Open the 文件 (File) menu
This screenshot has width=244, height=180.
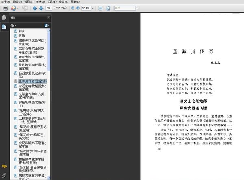tap(6, 2)
